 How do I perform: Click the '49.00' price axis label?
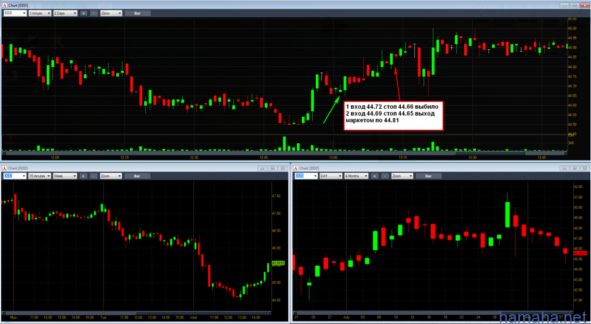(578, 218)
